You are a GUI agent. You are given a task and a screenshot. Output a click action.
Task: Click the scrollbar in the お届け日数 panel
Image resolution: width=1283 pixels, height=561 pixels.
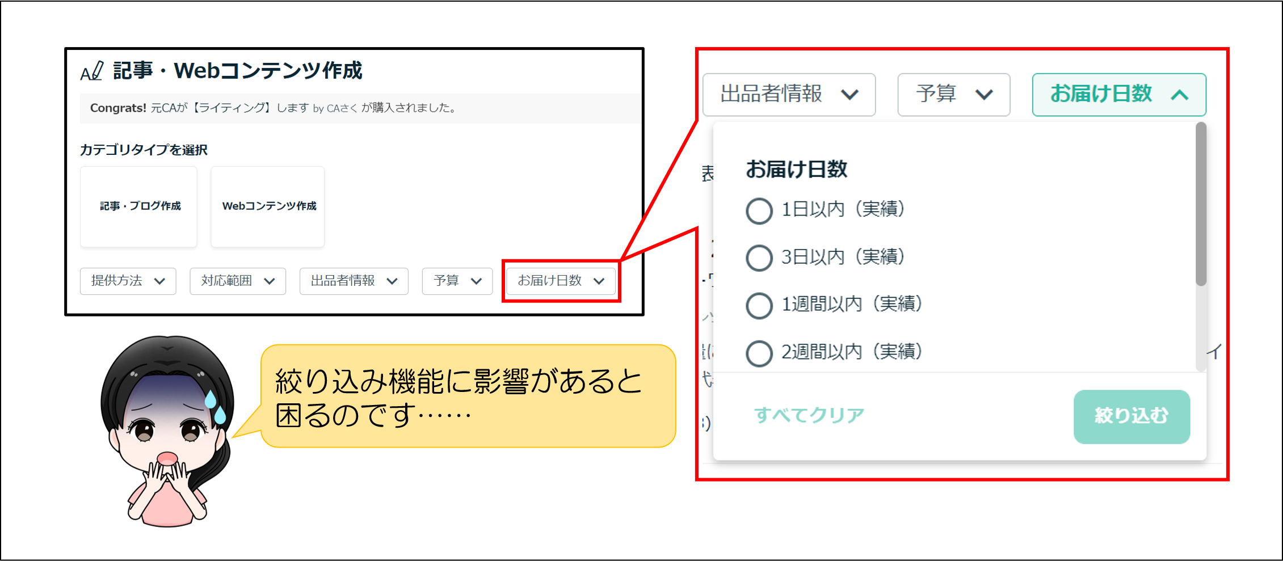pos(1202,199)
